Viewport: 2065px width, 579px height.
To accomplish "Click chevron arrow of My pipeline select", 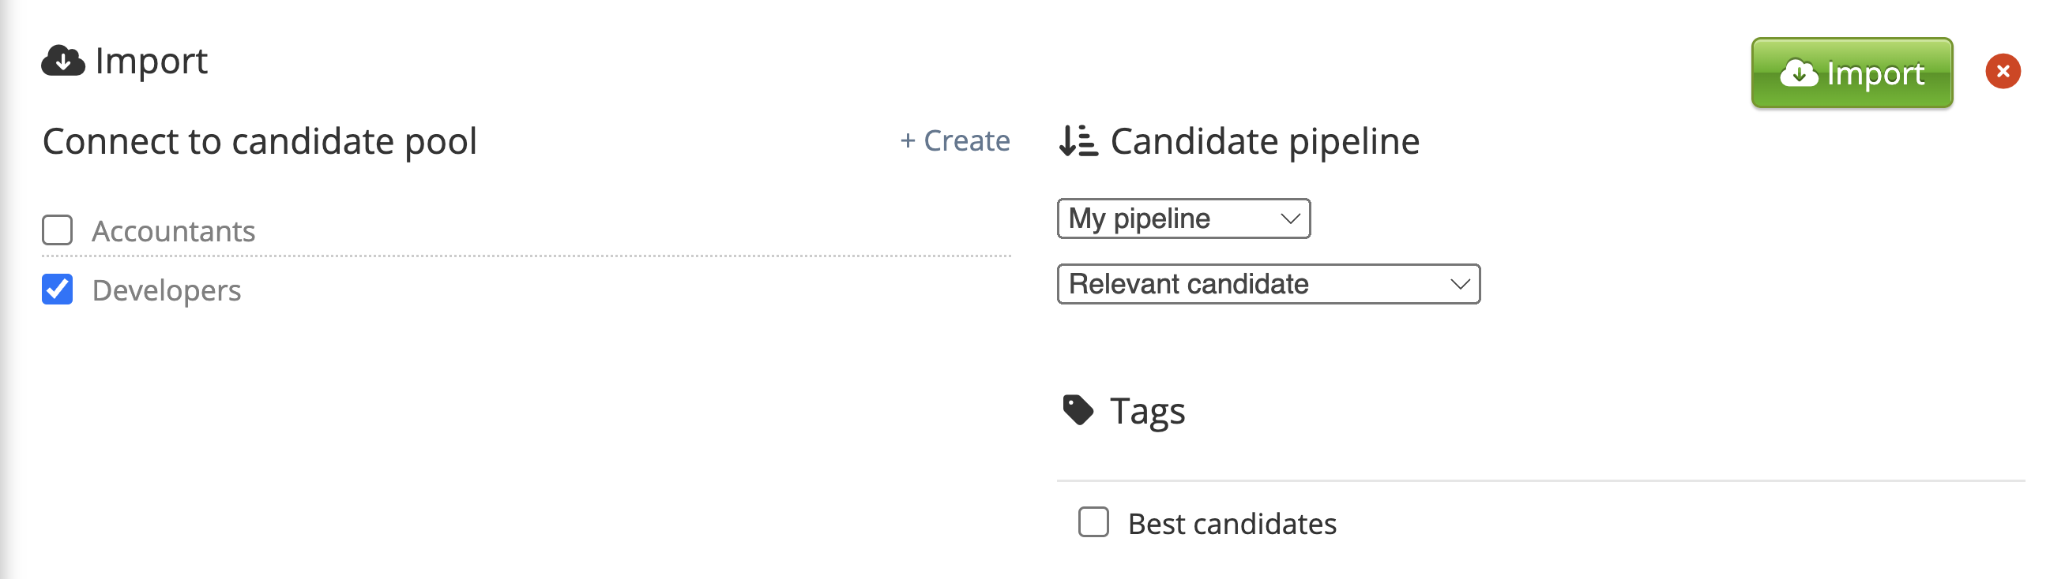I will pyautogui.click(x=1290, y=219).
